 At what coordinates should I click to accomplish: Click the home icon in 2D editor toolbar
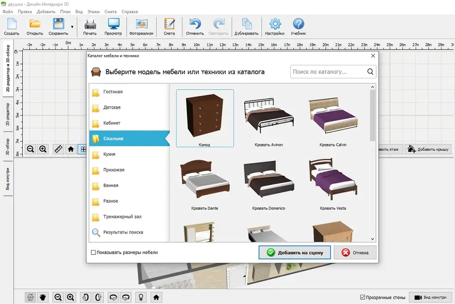(x=71, y=149)
